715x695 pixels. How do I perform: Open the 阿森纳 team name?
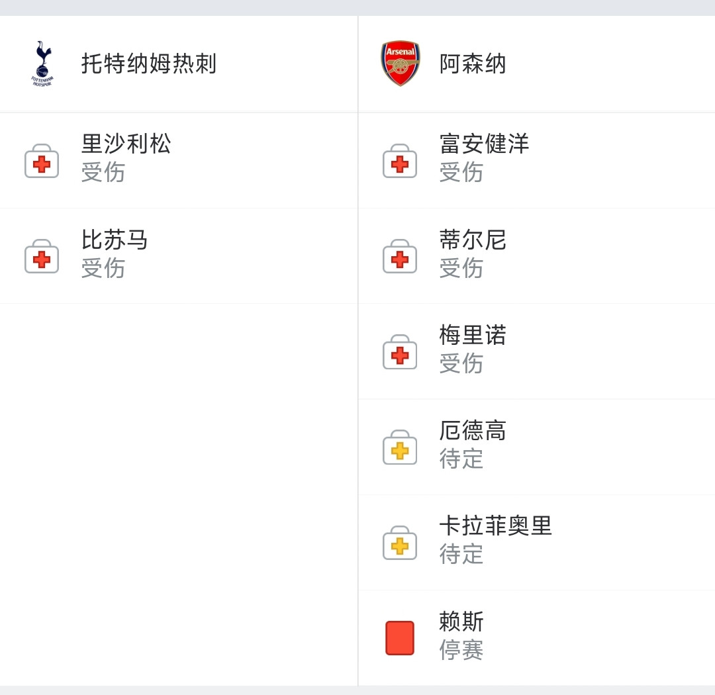click(473, 64)
